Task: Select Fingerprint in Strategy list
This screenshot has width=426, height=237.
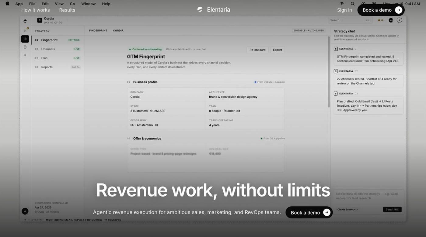Action: (x=58, y=40)
